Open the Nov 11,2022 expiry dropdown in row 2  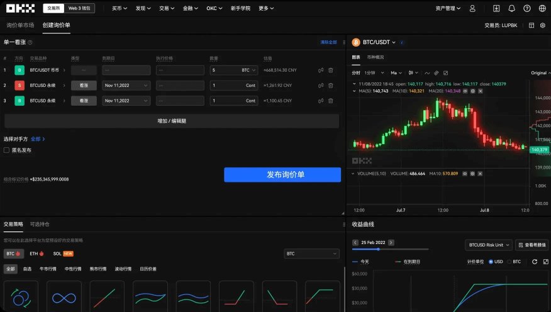[x=126, y=84]
